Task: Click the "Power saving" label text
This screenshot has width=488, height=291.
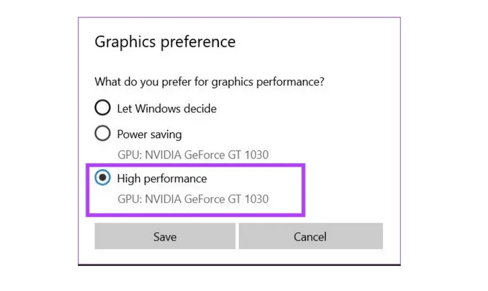Action: [149, 134]
